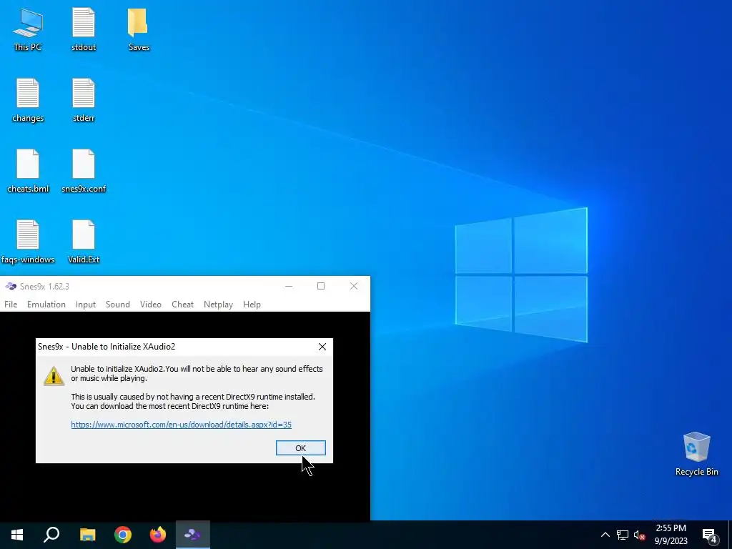Select the changes text file icon
This screenshot has width=732, height=549.
tap(28, 100)
